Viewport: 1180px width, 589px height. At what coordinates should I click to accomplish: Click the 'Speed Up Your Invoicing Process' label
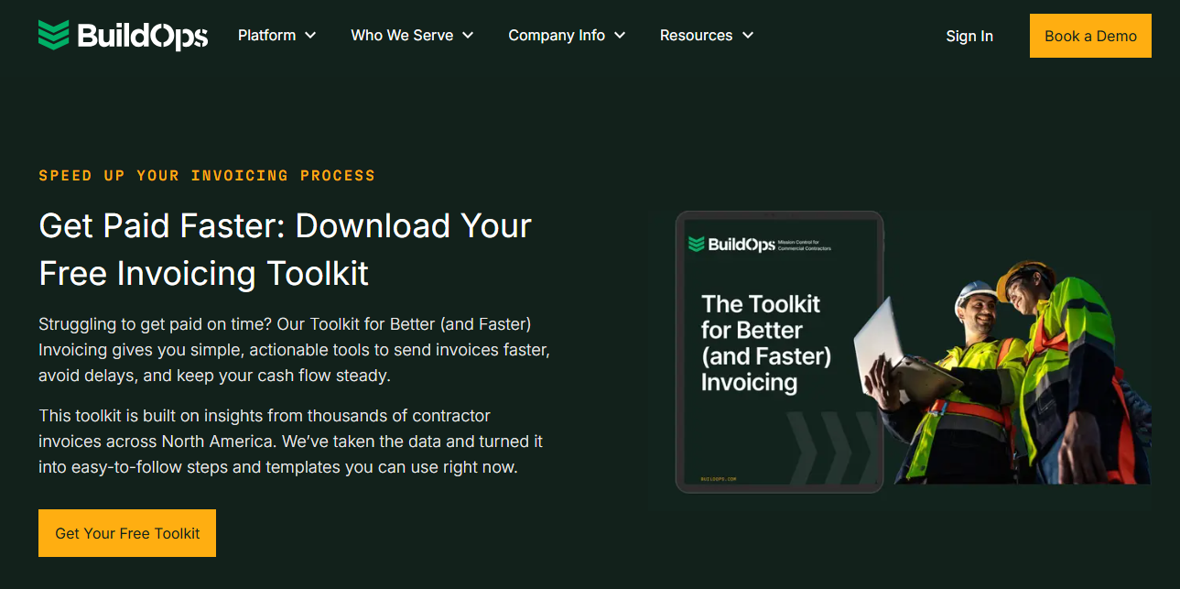(207, 175)
